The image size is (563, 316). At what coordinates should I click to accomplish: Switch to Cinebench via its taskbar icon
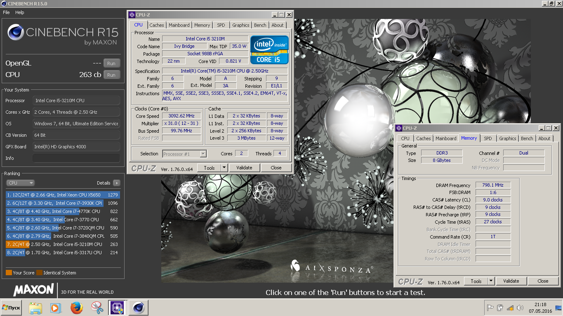point(138,308)
